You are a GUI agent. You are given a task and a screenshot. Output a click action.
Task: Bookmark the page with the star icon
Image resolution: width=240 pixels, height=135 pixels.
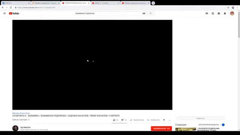point(228,7)
